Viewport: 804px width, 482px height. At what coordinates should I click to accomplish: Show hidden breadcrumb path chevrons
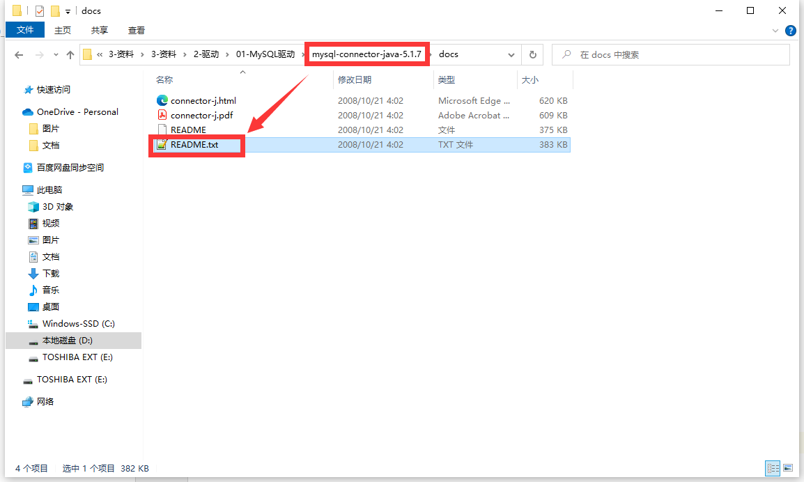(100, 54)
